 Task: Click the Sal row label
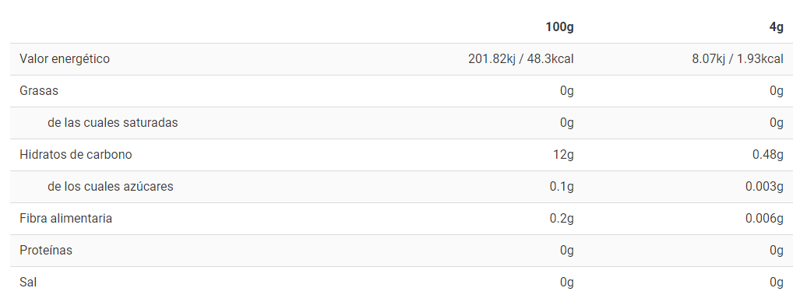coord(28,283)
